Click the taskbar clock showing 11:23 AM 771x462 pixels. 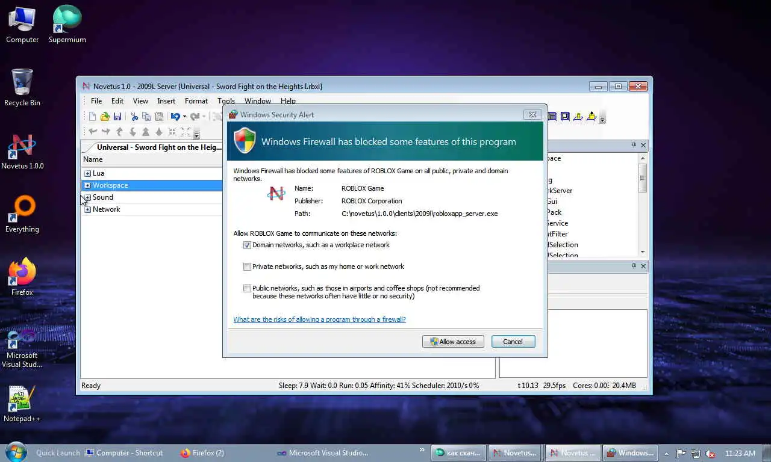(x=740, y=453)
